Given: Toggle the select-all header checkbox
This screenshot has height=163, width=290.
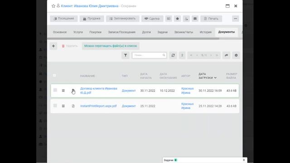Looking at the screenshot, I should [x=54, y=76].
